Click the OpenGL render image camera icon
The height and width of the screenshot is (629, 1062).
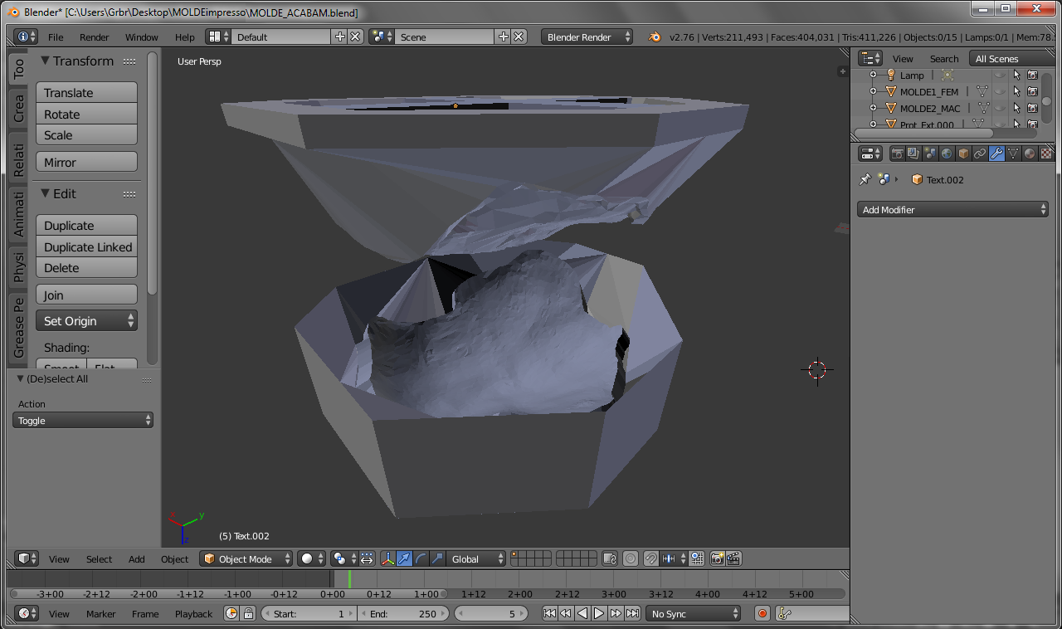click(x=717, y=559)
